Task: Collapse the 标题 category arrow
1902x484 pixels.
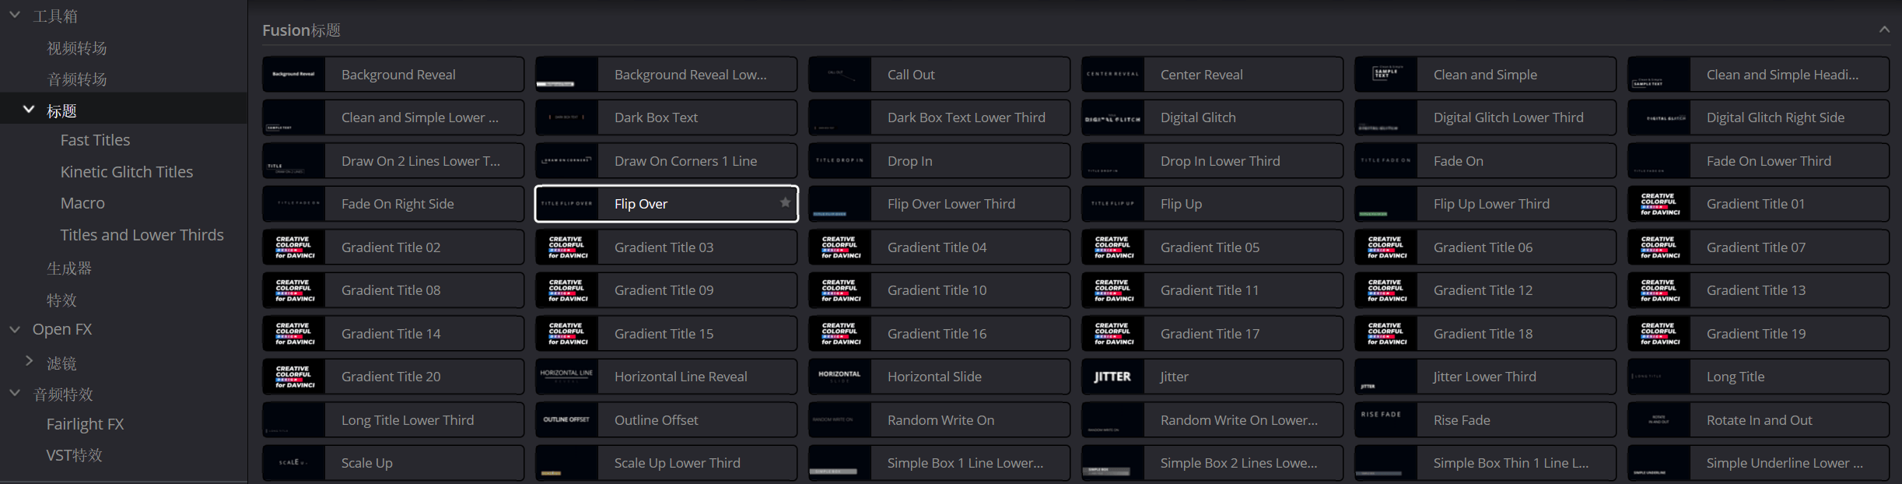Action: (29, 110)
